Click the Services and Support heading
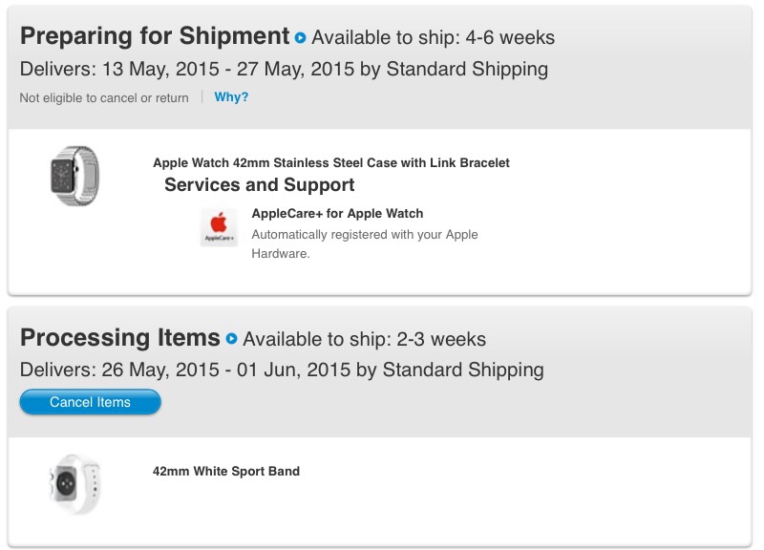This screenshot has width=764, height=550. click(259, 184)
